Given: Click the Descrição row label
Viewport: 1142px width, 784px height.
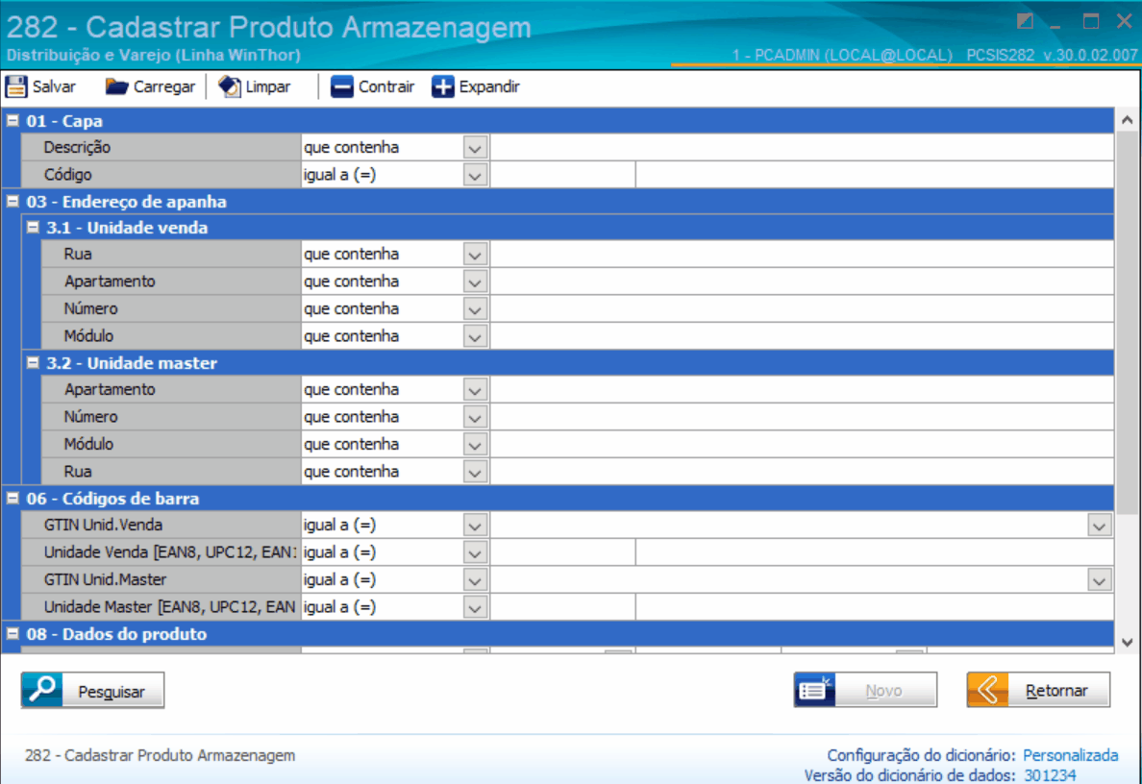Looking at the screenshot, I should [x=77, y=147].
